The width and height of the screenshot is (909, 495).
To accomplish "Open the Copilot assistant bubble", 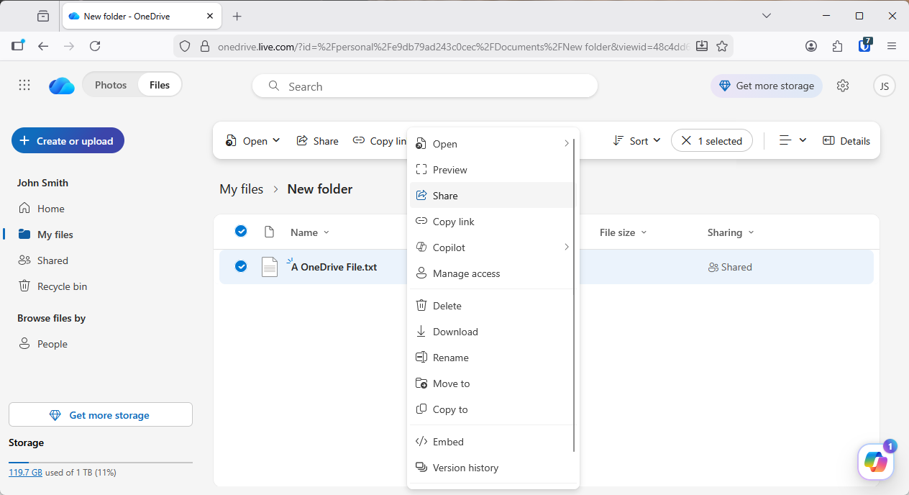I will coord(875,462).
